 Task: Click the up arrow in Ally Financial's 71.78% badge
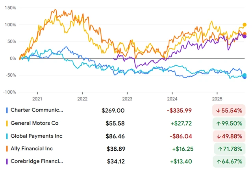pyautogui.click(x=219, y=148)
